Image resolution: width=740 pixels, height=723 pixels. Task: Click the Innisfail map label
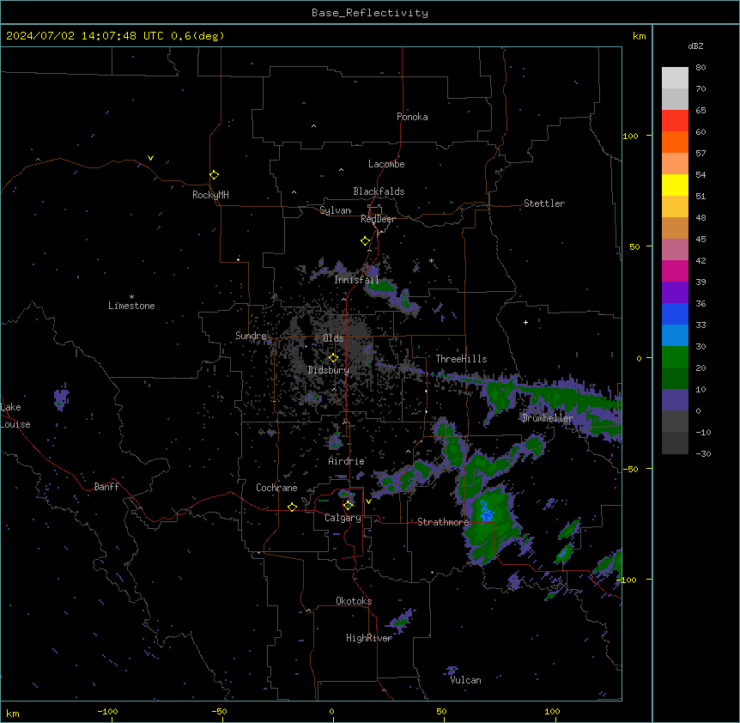[357, 280]
